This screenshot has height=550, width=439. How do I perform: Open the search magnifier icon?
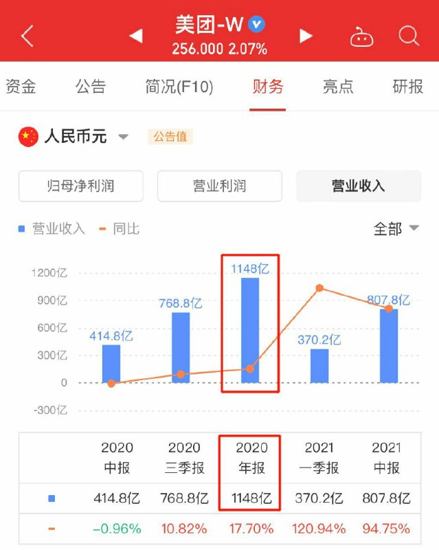409,36
